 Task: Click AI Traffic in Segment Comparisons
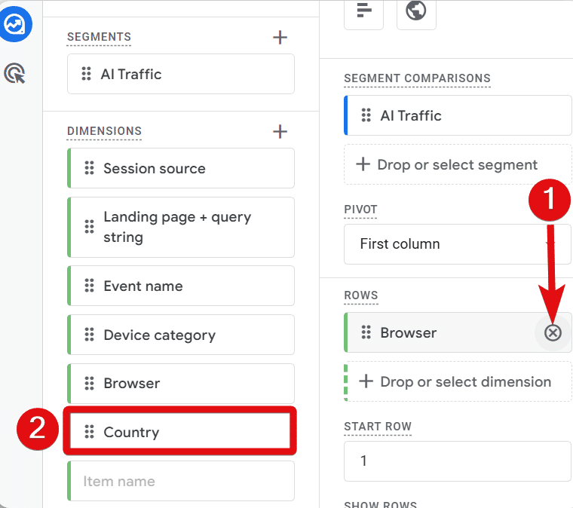(458, 115)
